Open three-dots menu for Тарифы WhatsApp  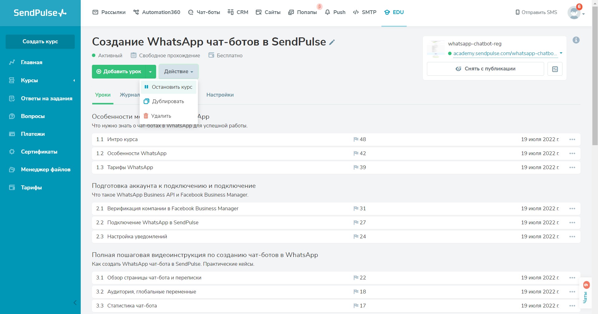point(572,167)
